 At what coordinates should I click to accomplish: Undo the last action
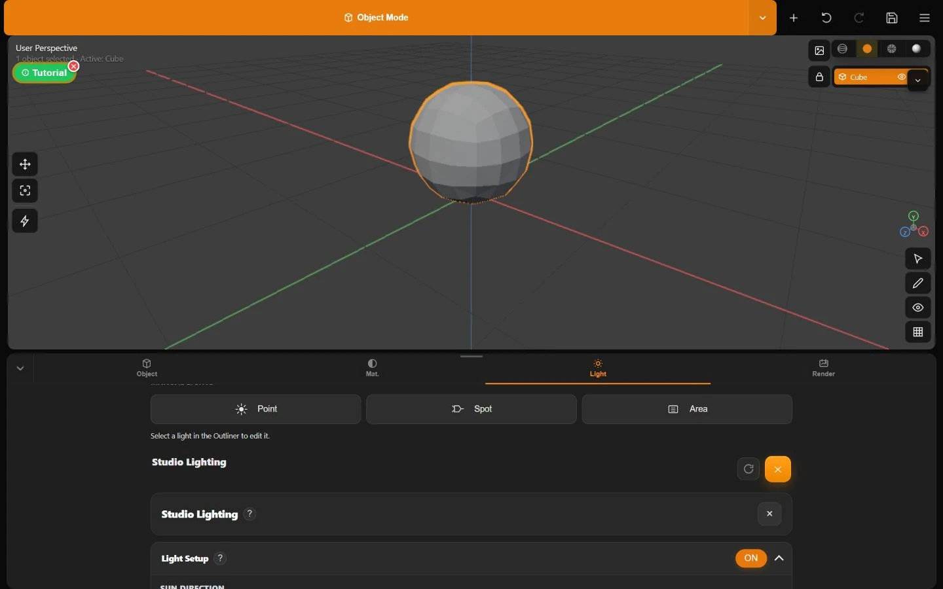[827, 18]
